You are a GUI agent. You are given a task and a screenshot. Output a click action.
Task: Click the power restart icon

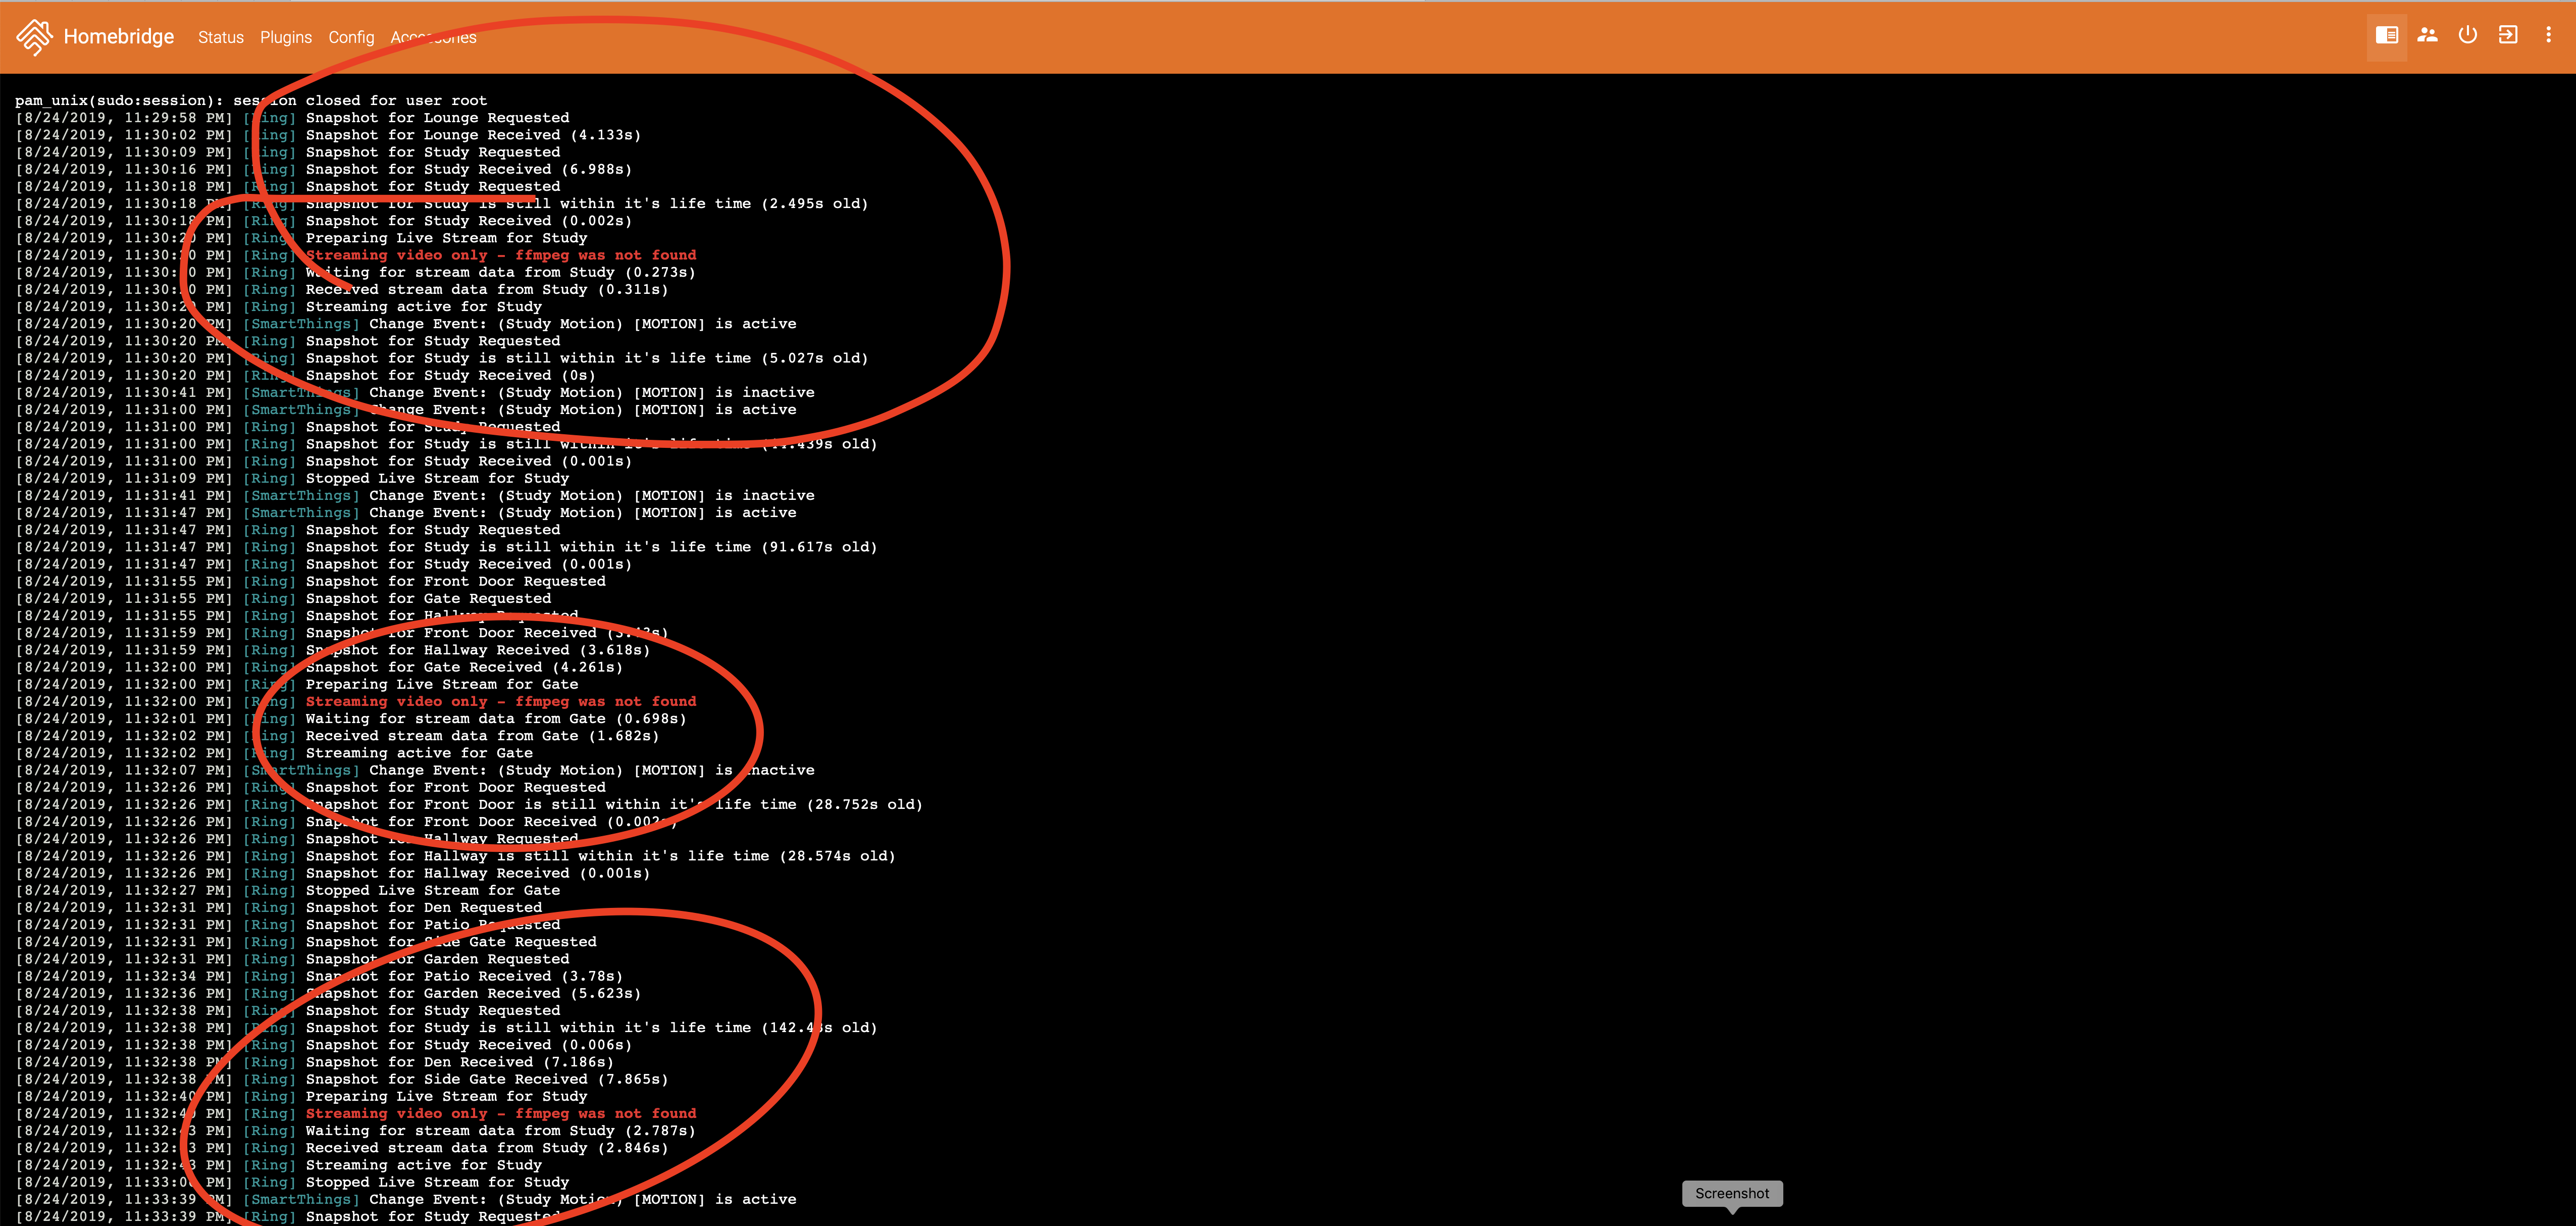[2468, 36]
